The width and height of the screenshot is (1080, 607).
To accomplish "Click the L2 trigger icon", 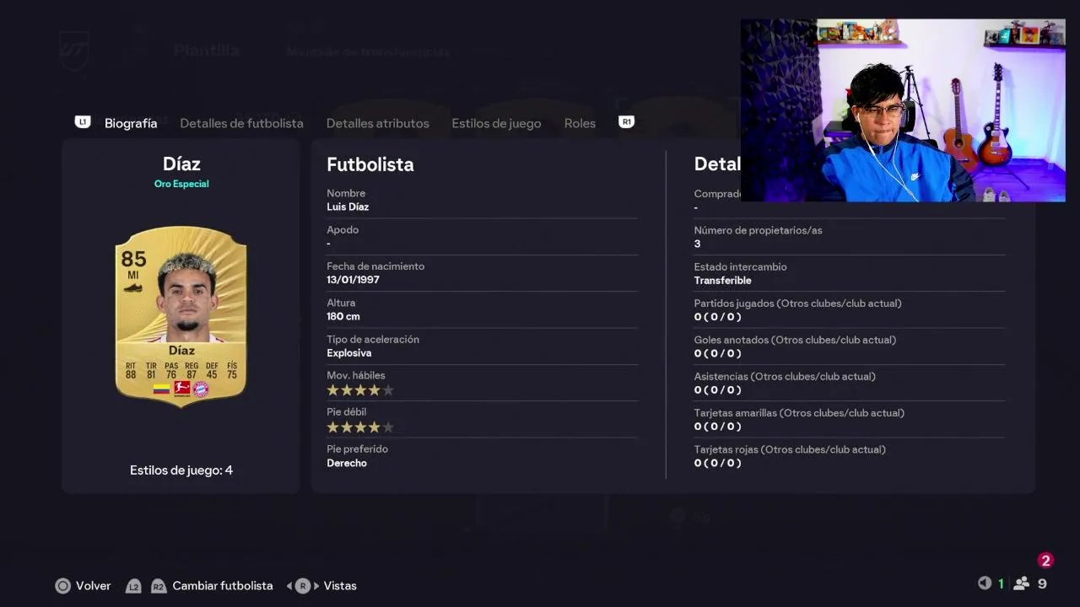I will [133, 586].
